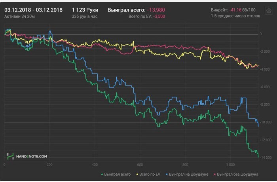The width and height of the screenshot is (277, 182).
Task: Click the yellow dot beside 'Всего по EV'
Action: (x=137, y=174)
